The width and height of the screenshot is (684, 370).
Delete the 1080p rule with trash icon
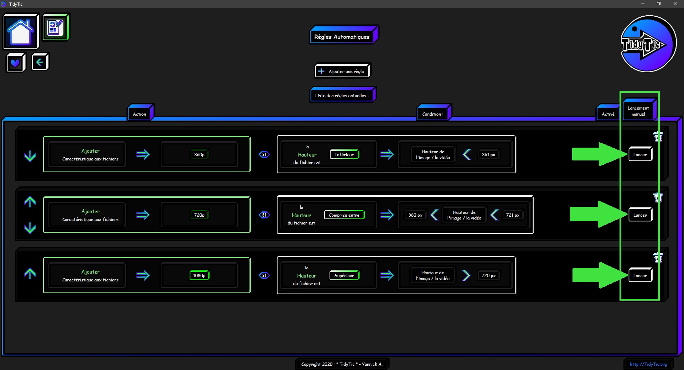point(658,258)
